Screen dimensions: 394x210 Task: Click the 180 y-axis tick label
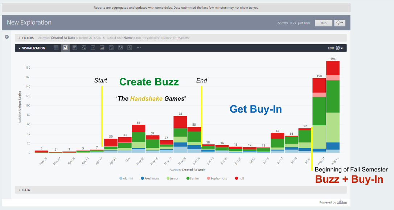[28, 68]
